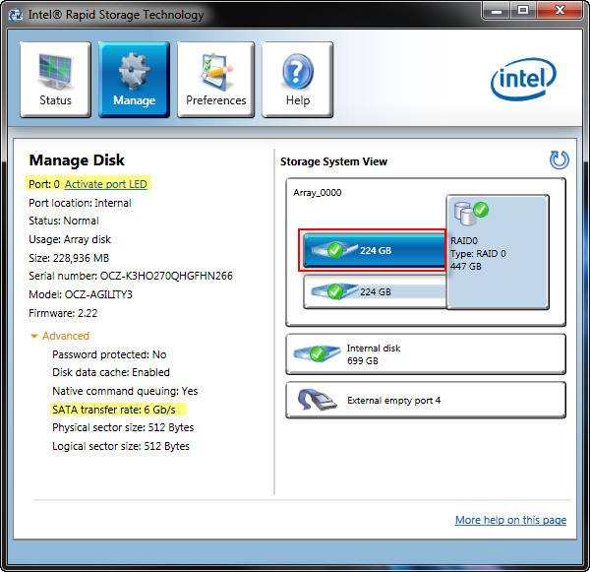This screenshot has height=572, width=590.
Task: Close the Intel Rapid Storage window
Action: (560, 11)
